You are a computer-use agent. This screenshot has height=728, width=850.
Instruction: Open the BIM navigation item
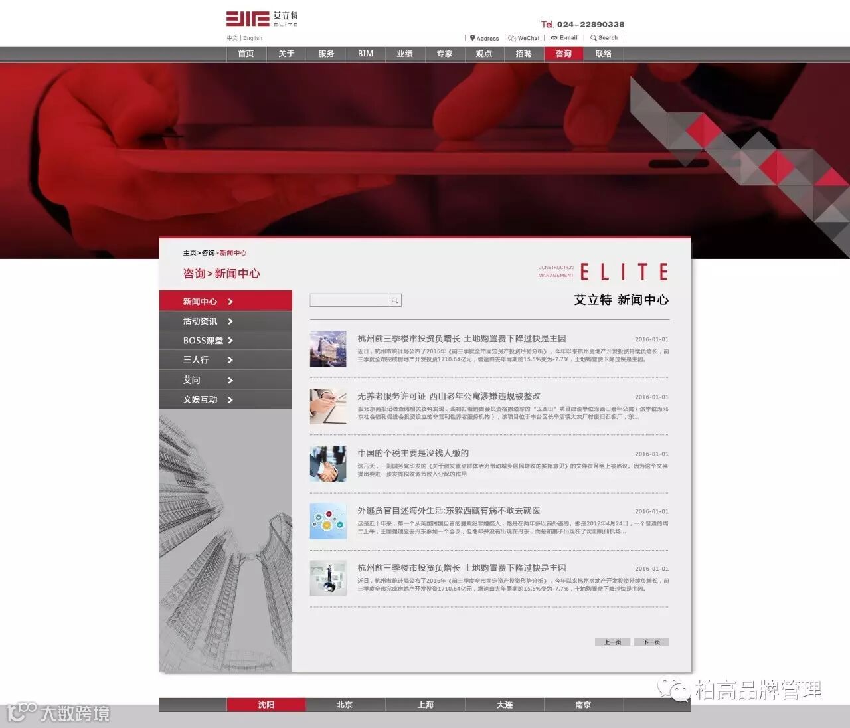[x=365, y=54]
